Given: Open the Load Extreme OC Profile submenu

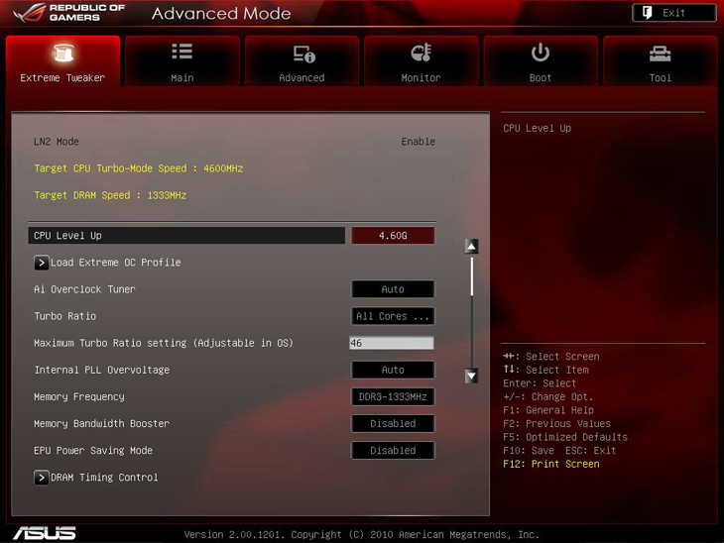Looking at the screenshot, I should point(115,263).
